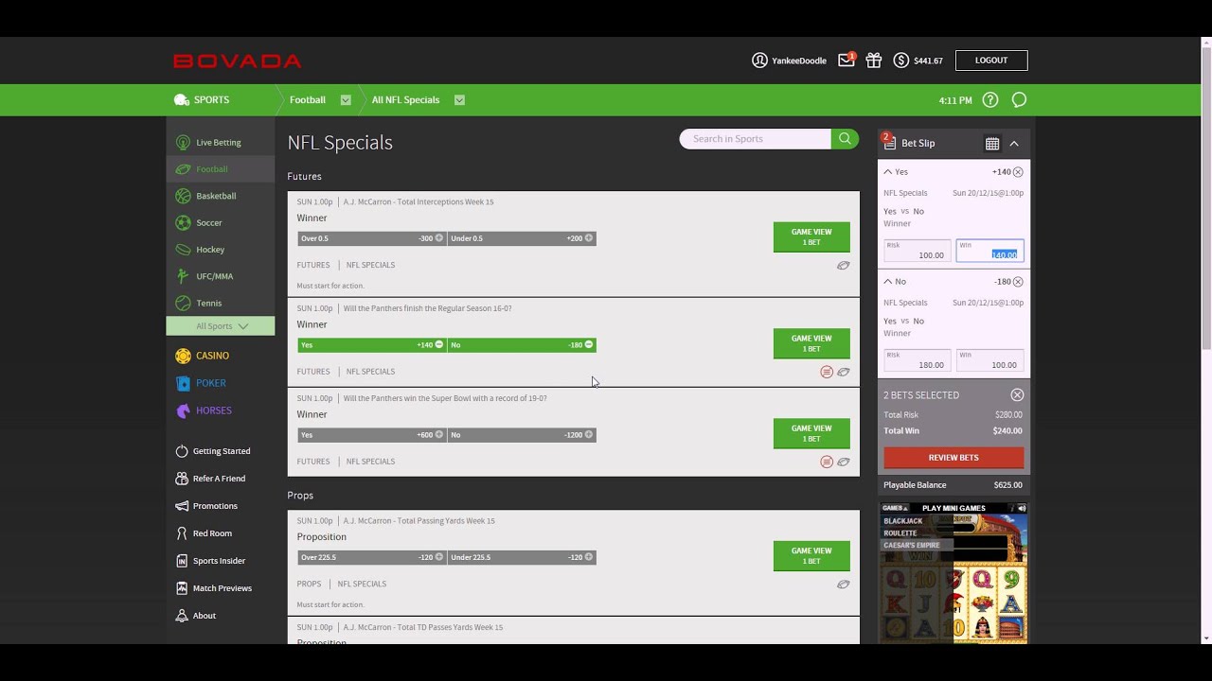Collapse the No bet slip entry
Screen dimensions: 1212x681
887,282
